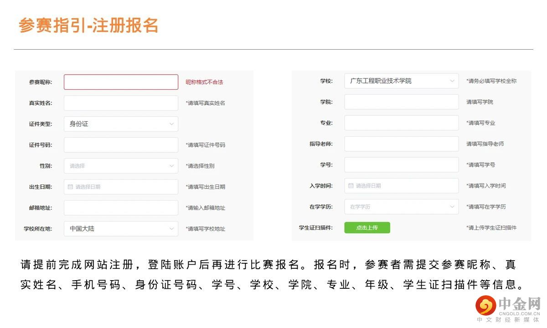
Task: Click chevron arrow of 性别 dropdown
Action: (x=172, y=166)
